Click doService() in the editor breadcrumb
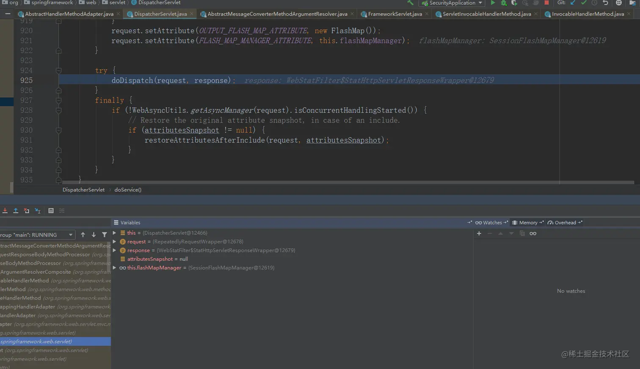640x369 pixels. (x=128, y=190)
